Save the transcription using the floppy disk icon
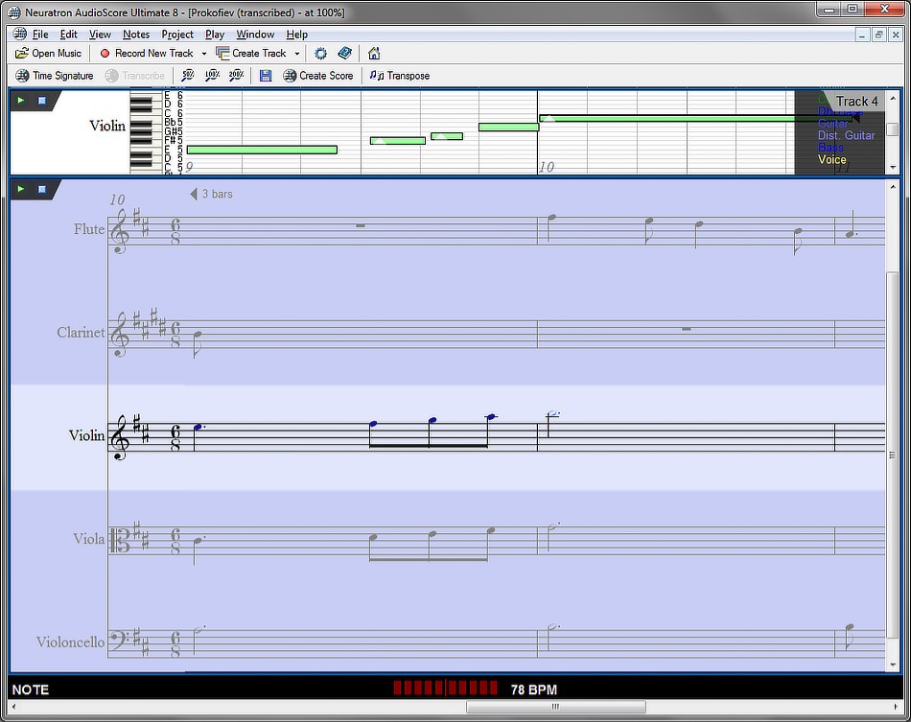This screenshot has width=911, height=722. point(266,75)
